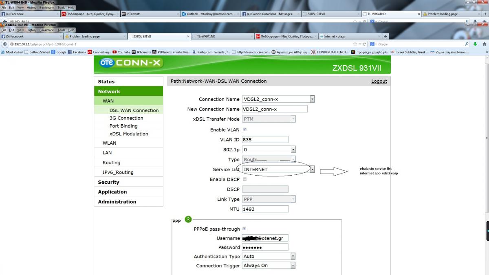Close the front window's active ZXDSL 931VII tab
The width and height of the screenshot is (489, 275).
187,36
